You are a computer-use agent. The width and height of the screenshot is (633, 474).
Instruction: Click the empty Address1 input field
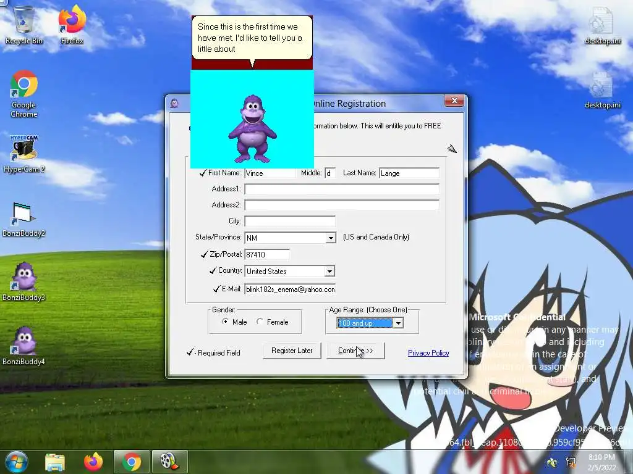click(x=341, y=189)
